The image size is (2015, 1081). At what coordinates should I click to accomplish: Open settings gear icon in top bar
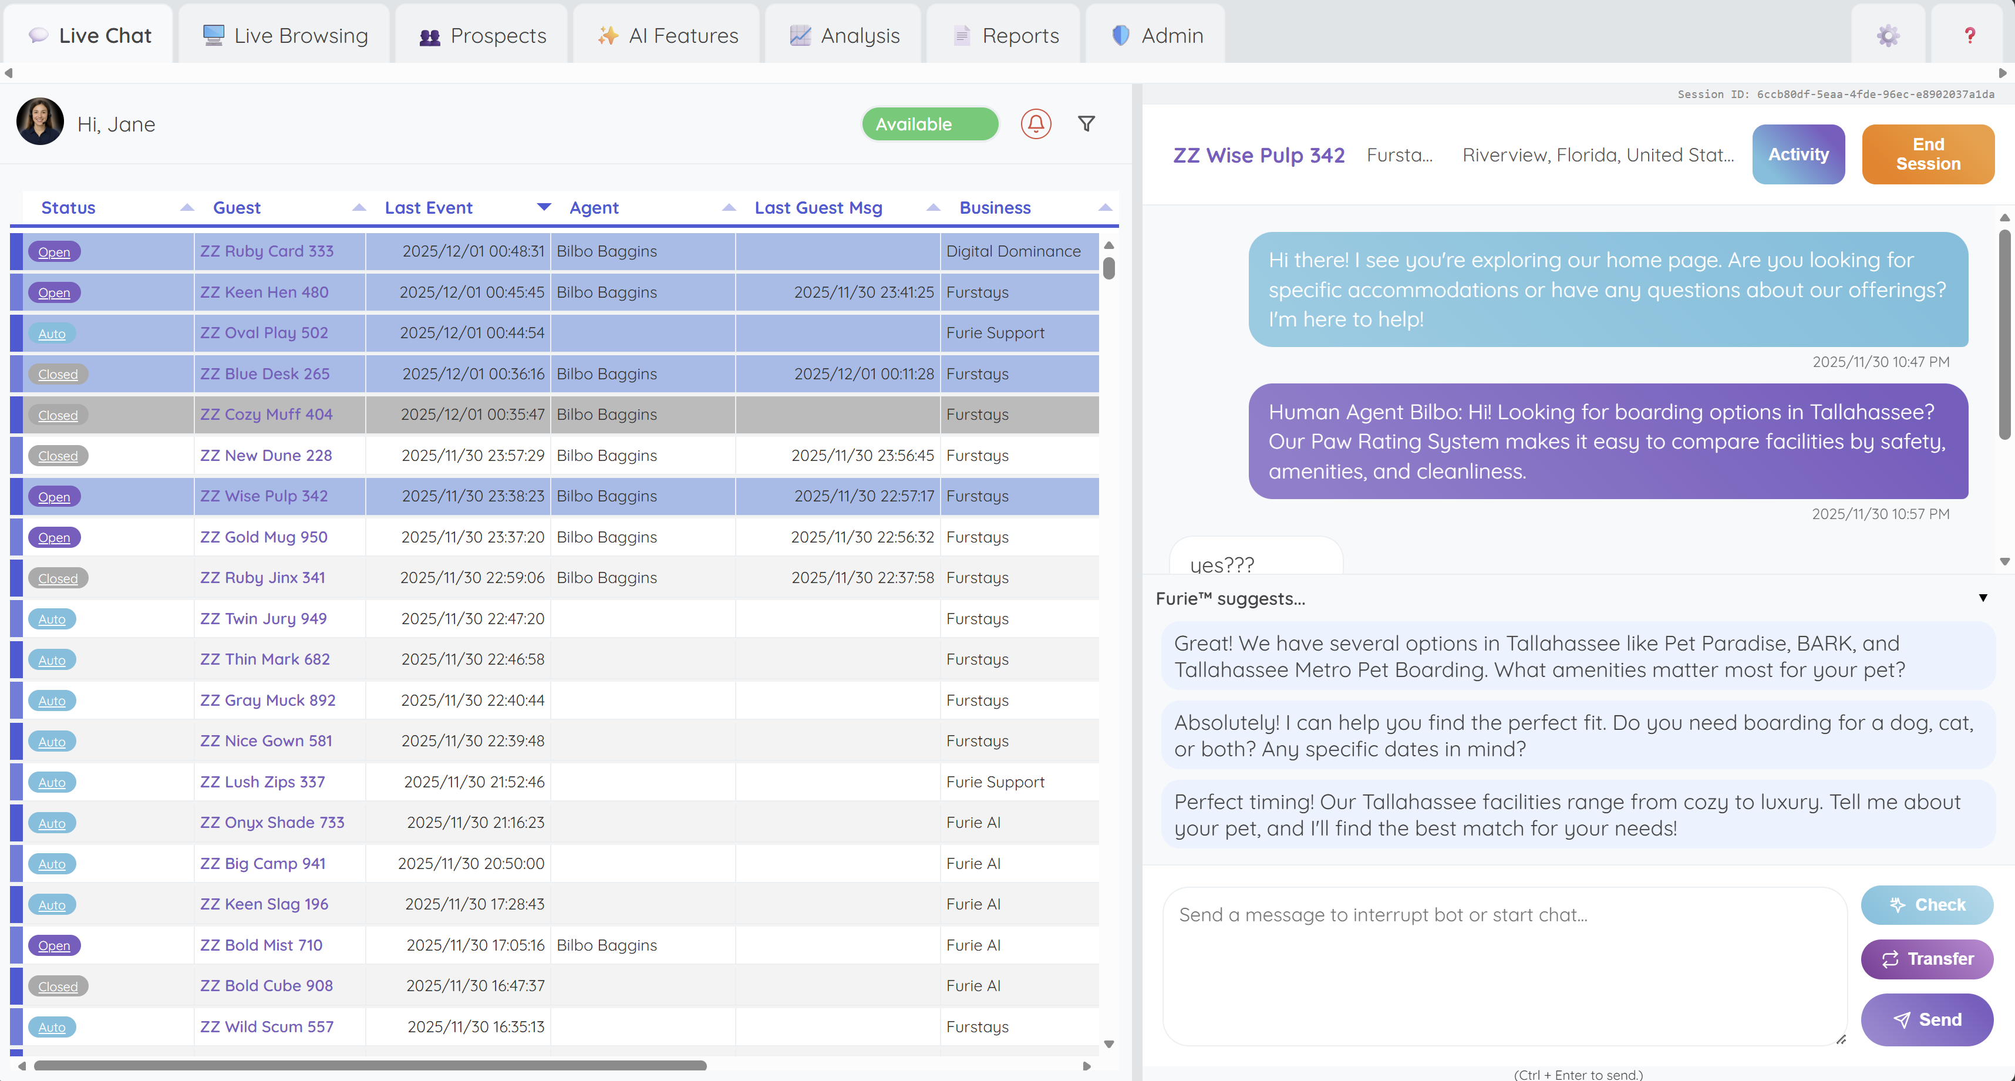coord(1888,35)
